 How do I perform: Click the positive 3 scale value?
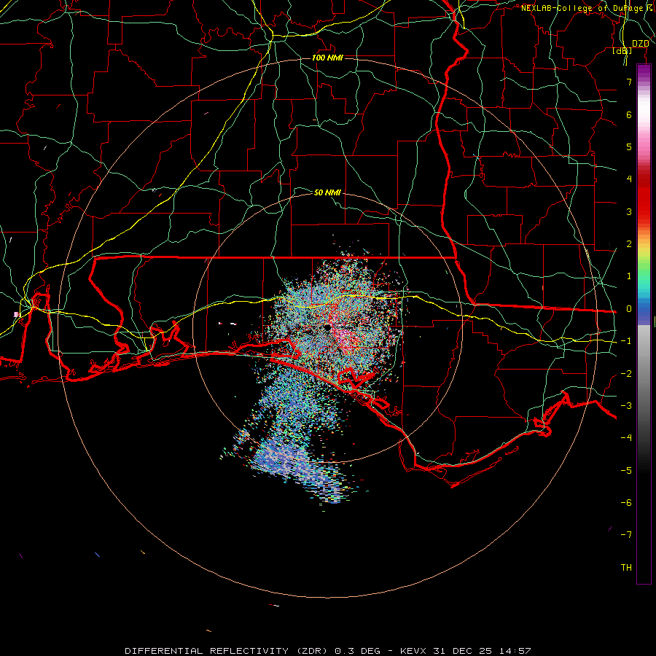click(629, 211)
